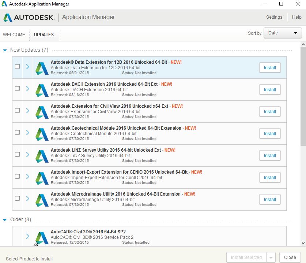Open the Settings menu
Image resolution: width=306 pixels, height=263 pixels.
click(x=274, y=17)
